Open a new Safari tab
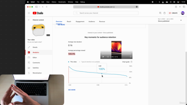Viewport: 187px width, 105px height. [180, 7]
